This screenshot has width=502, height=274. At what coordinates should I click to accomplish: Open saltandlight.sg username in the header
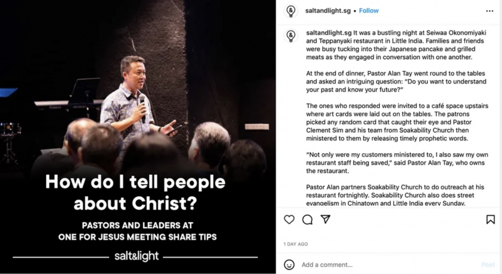(x=328, y=10)
